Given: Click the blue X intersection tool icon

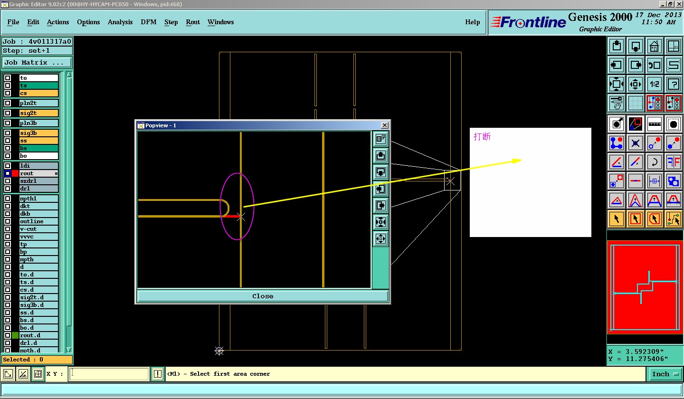Looking at the screenshot, I should coord(636,143).
